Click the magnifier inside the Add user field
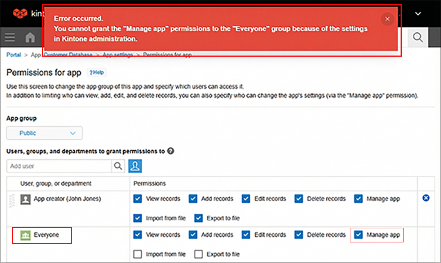The height and width of the screenshot is (263, 441). (118, 166)
